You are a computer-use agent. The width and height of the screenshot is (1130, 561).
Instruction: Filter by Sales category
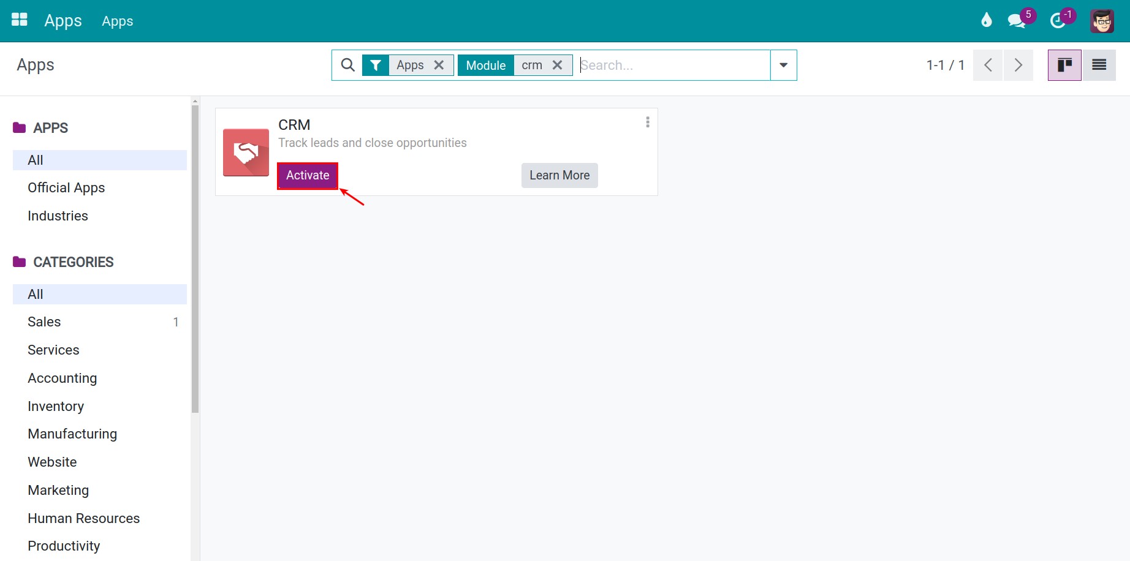100,322
